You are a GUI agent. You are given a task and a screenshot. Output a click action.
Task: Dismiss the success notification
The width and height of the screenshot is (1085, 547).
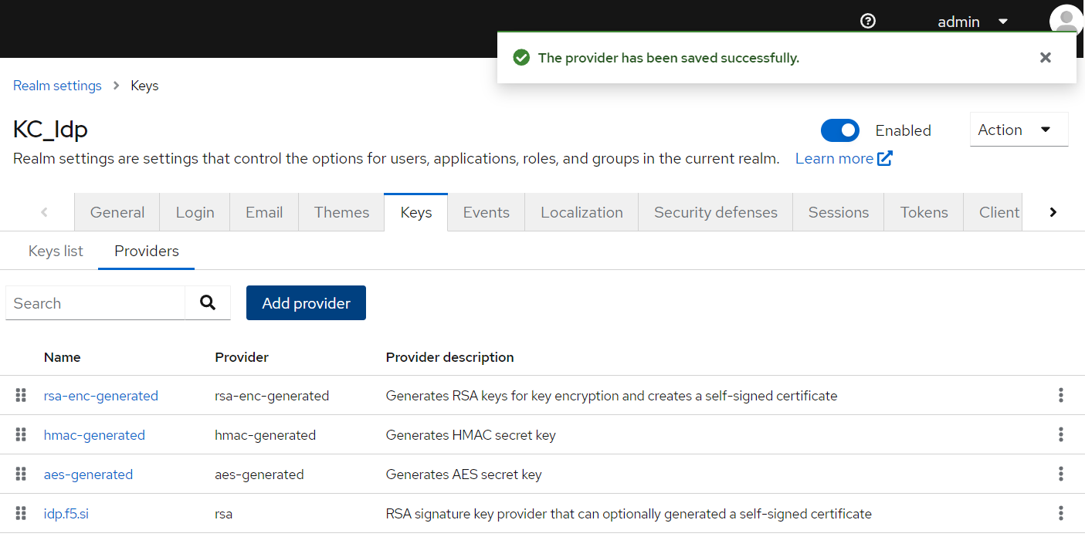pyautogui.click(x=1046, y=58)
